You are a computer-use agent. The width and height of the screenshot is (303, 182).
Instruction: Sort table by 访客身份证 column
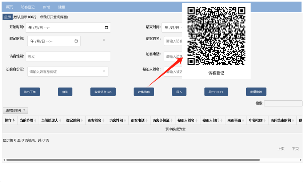tap(163, 121)
